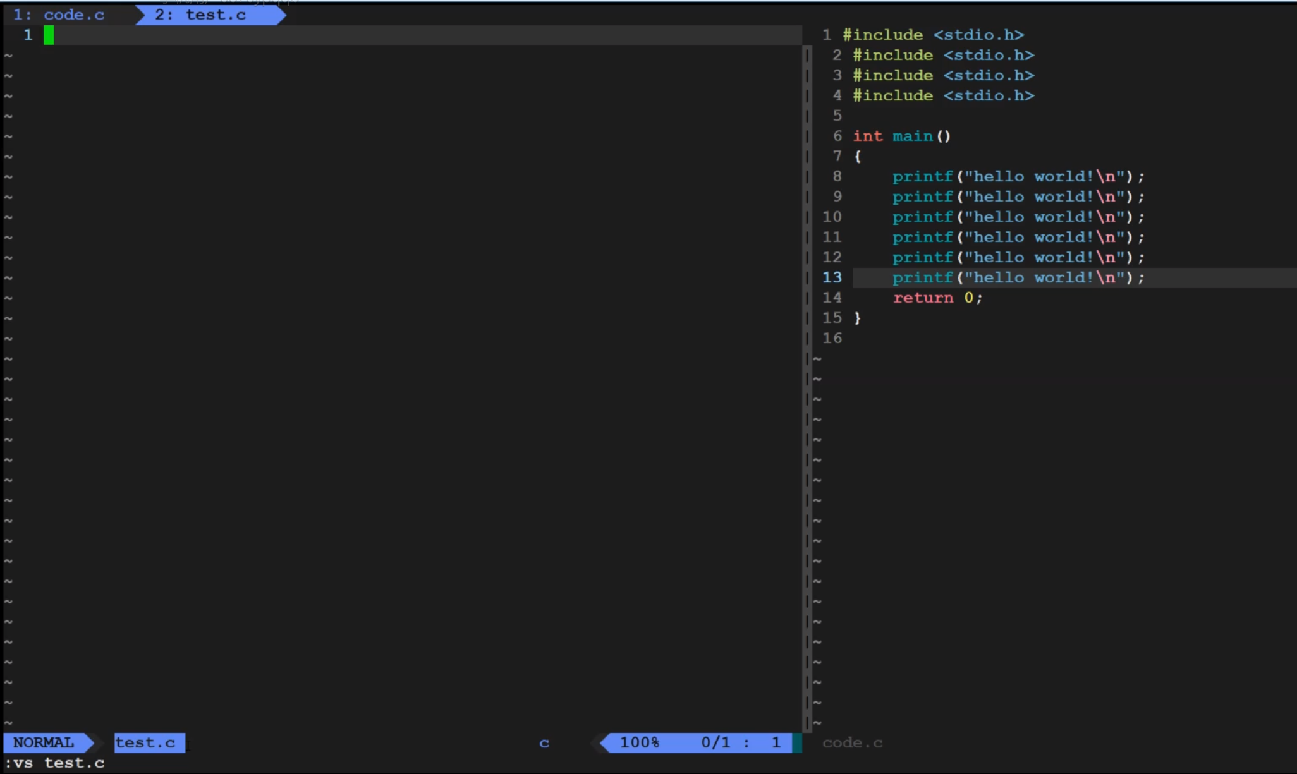Click the green cursor block on line 1

(x=49, y=35)
